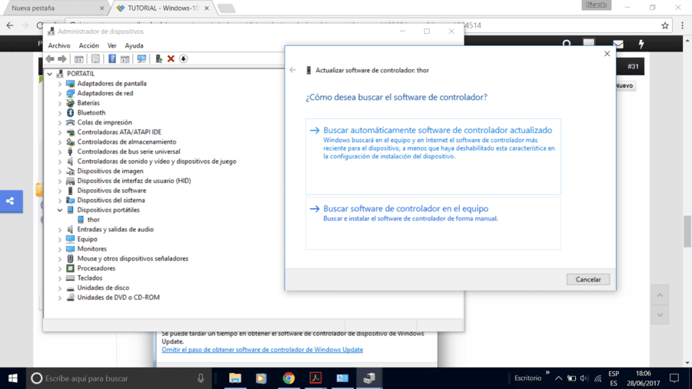
Task: Collapse Dispositivos portátiles
Action: pyautogui.click(x=59, y=210)
